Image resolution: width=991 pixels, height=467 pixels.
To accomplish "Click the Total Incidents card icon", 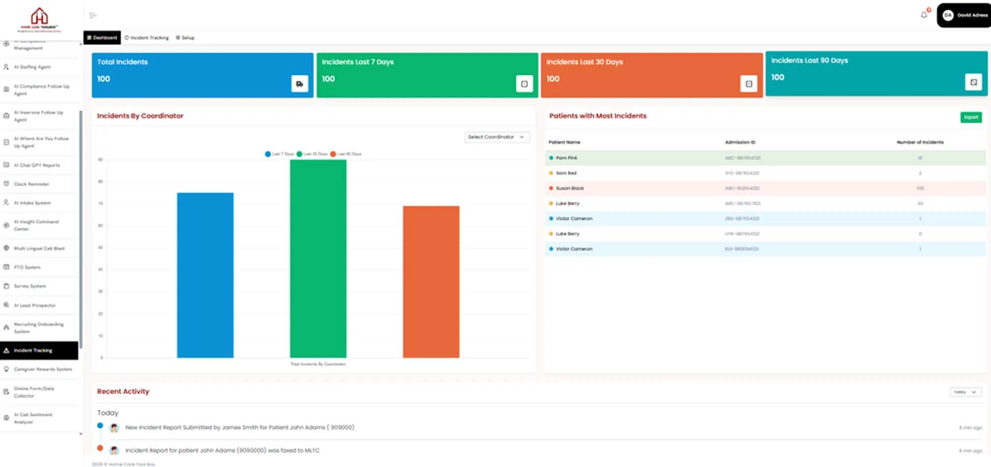I will point(299,84).
